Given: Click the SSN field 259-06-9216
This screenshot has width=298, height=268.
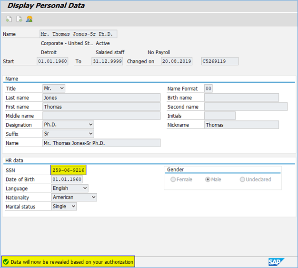Looking at the screenshot, I should 69,170.
